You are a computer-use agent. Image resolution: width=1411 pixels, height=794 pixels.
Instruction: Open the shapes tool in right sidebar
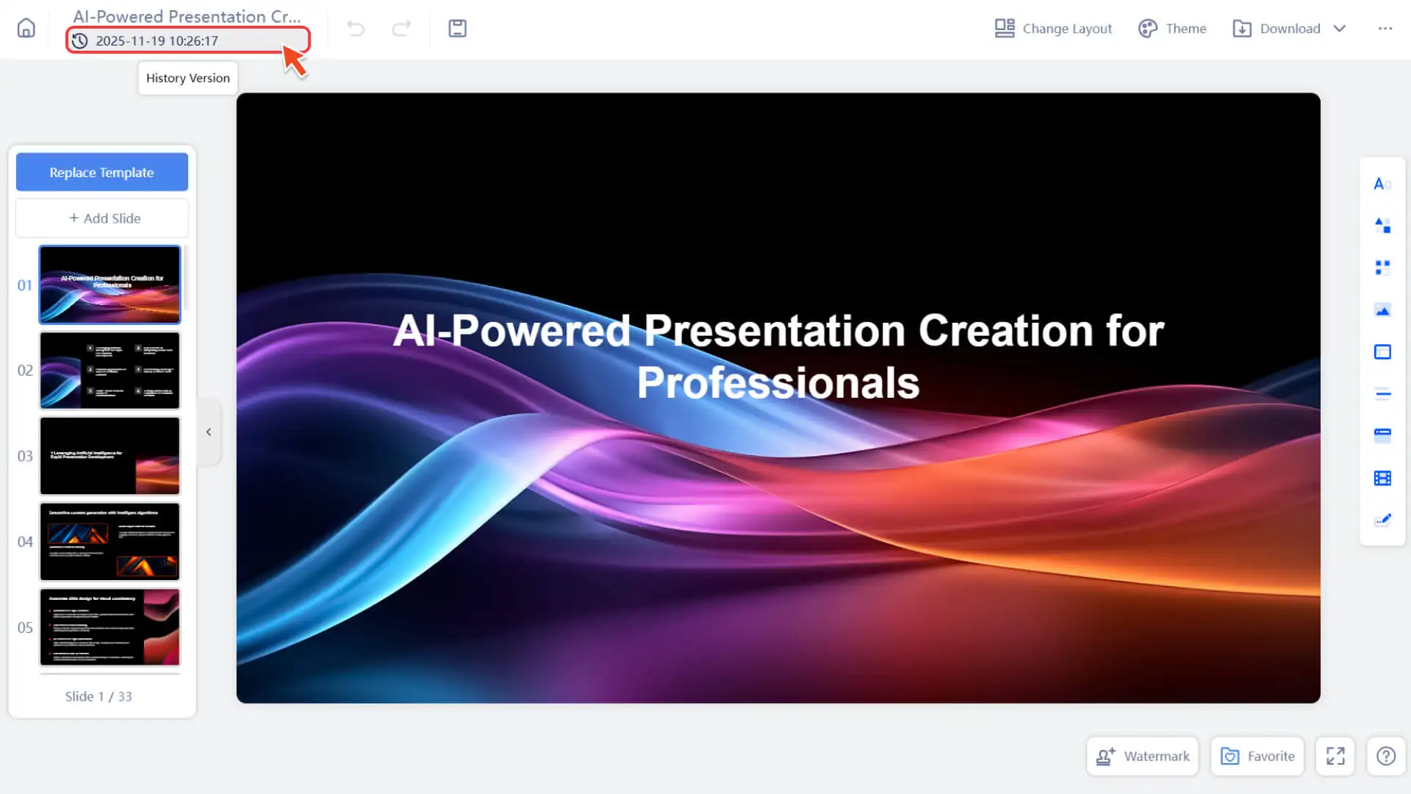click(1382, 226)
